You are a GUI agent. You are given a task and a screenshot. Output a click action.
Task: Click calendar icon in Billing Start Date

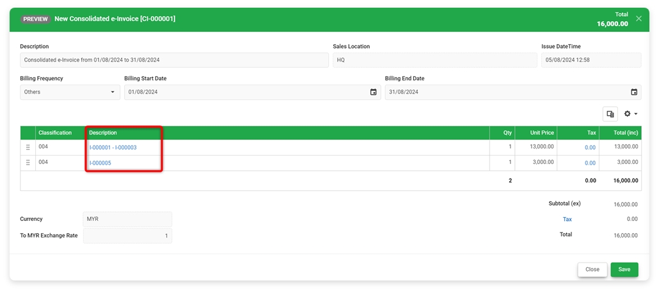pos(373,92)
